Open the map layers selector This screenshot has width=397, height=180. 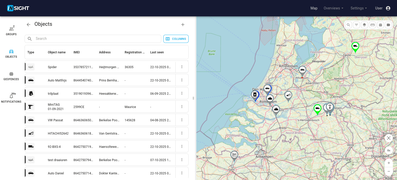(364, 25)
